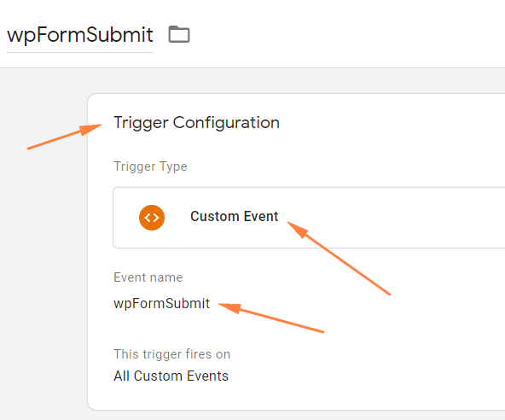Click the Trigger Type field label
505x420 pixels.
[x=150, y=166]
